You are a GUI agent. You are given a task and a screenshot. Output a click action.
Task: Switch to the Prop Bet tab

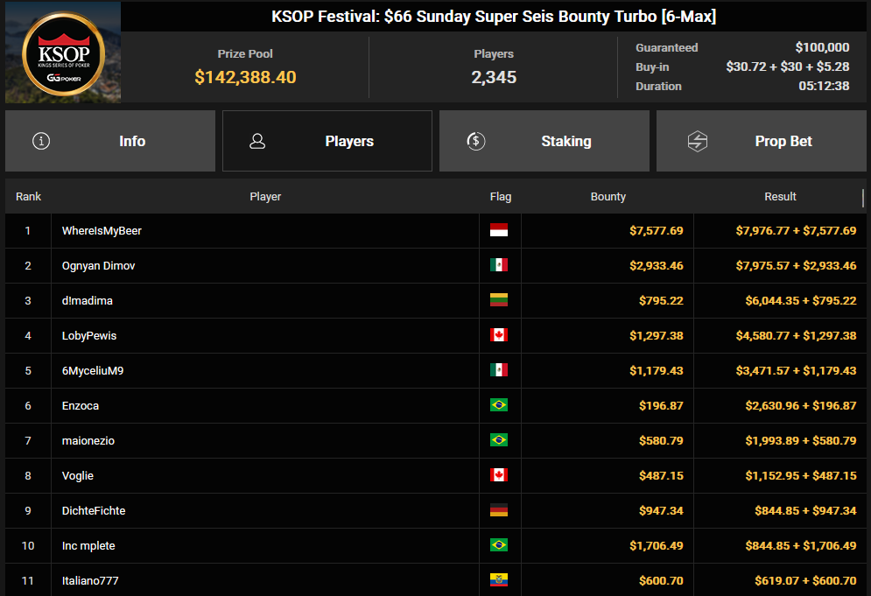pos(761,141)
